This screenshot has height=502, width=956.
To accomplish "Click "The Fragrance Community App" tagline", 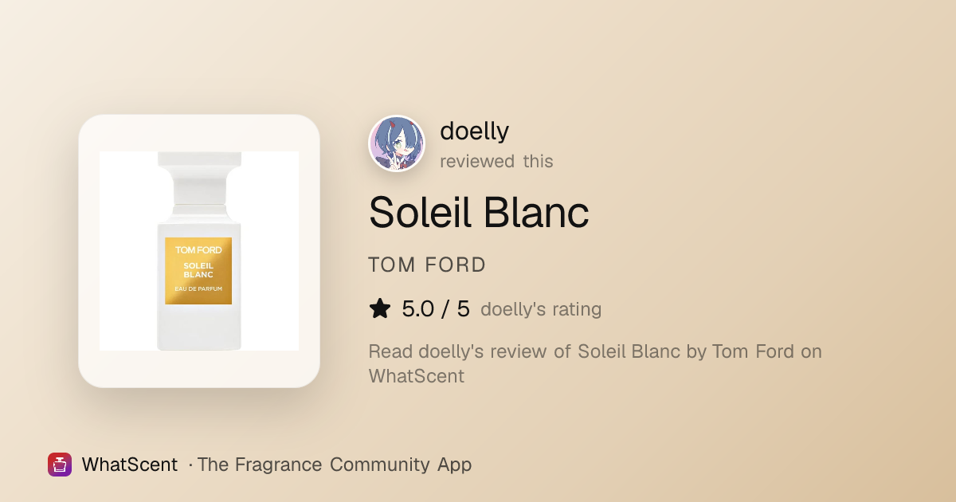I will (335, 465).
